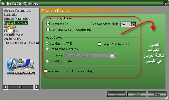Open General Parameters options page
This screenshot has height=100, width=169.
pyautogui.click(x=17, y=11)
